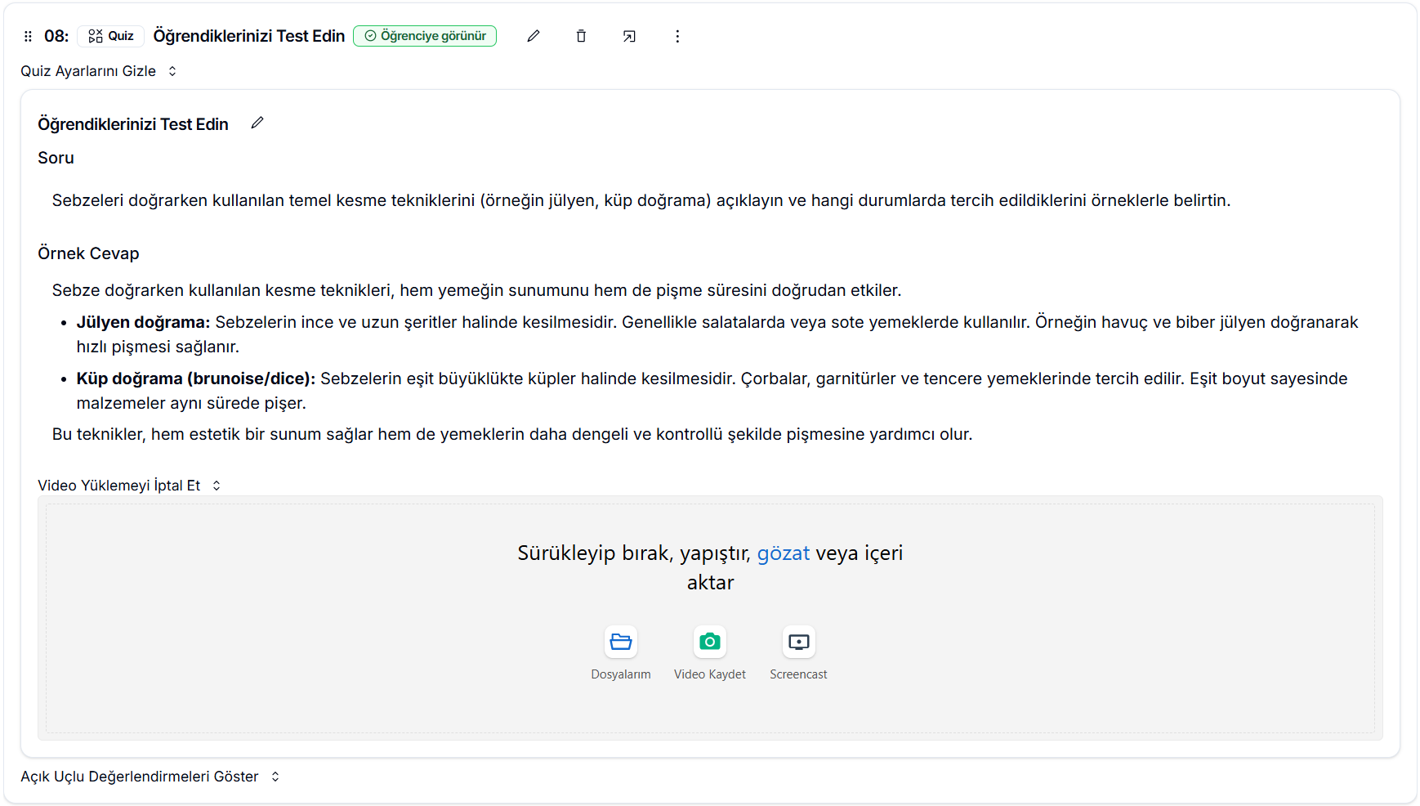The height and width of the screenshot is (806, 1420).
Task: Click the Soru heading
Action: (56, 158)
